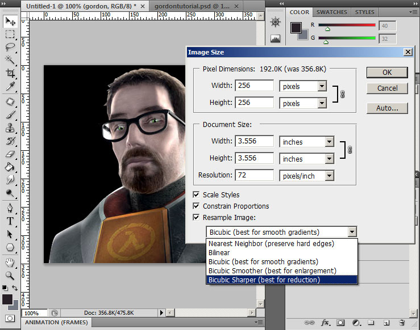Click the Resolution value field
Screen dimensions: 420x330
255,175
